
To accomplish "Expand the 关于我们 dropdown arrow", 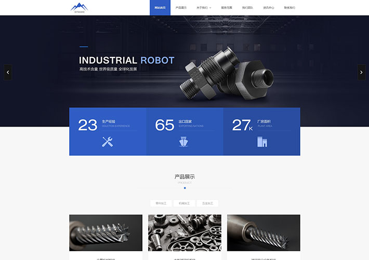I will pyautogui.click(x=210, y=8).
